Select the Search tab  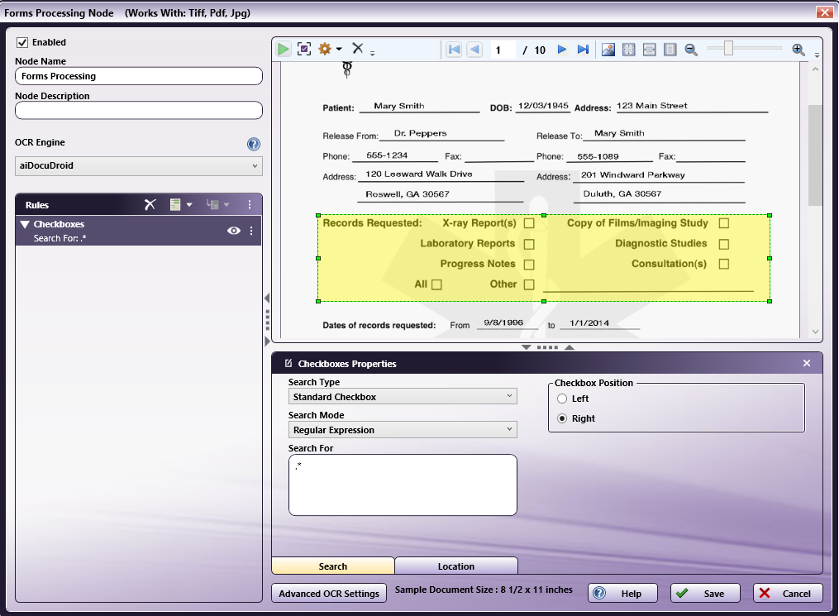333,566
